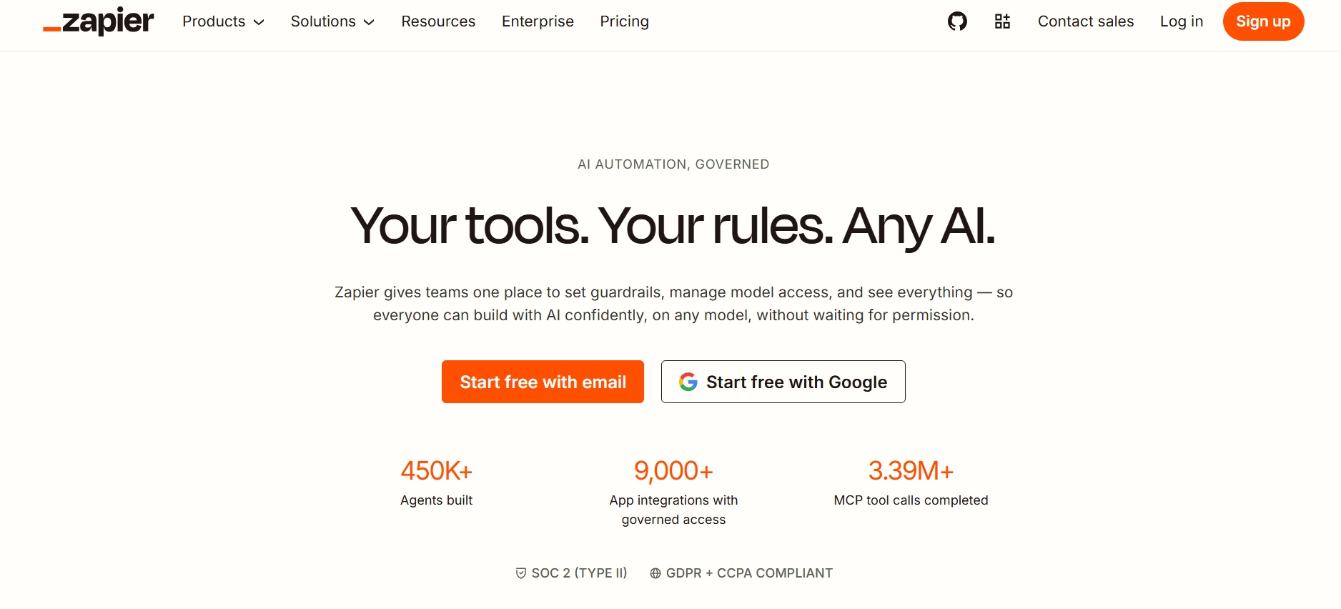Click the 9,000+ app integrations stat
1341x609 pixels.
pyautogui.click(x=673, y=491)
